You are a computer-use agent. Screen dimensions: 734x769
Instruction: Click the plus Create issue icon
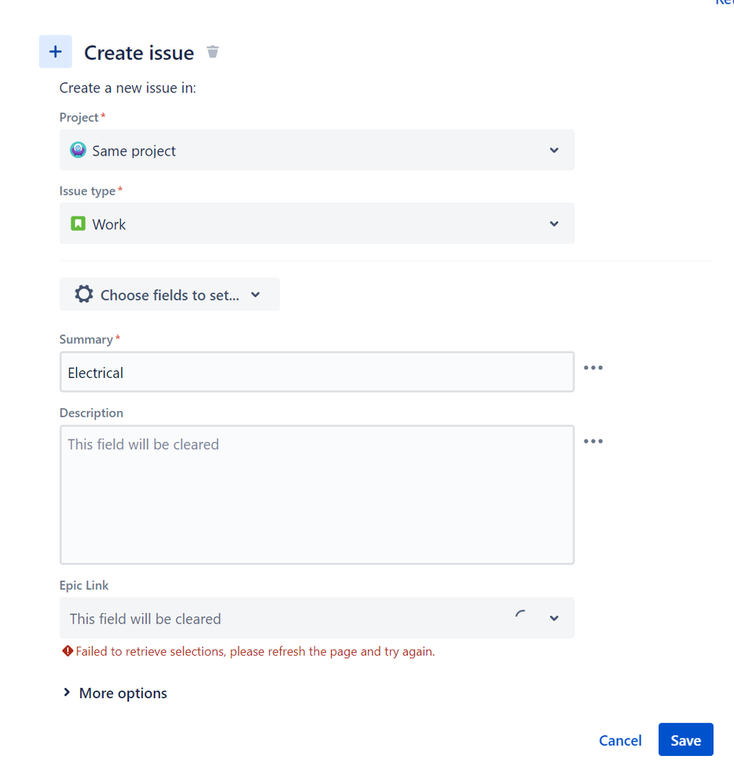tap(55, 52)
